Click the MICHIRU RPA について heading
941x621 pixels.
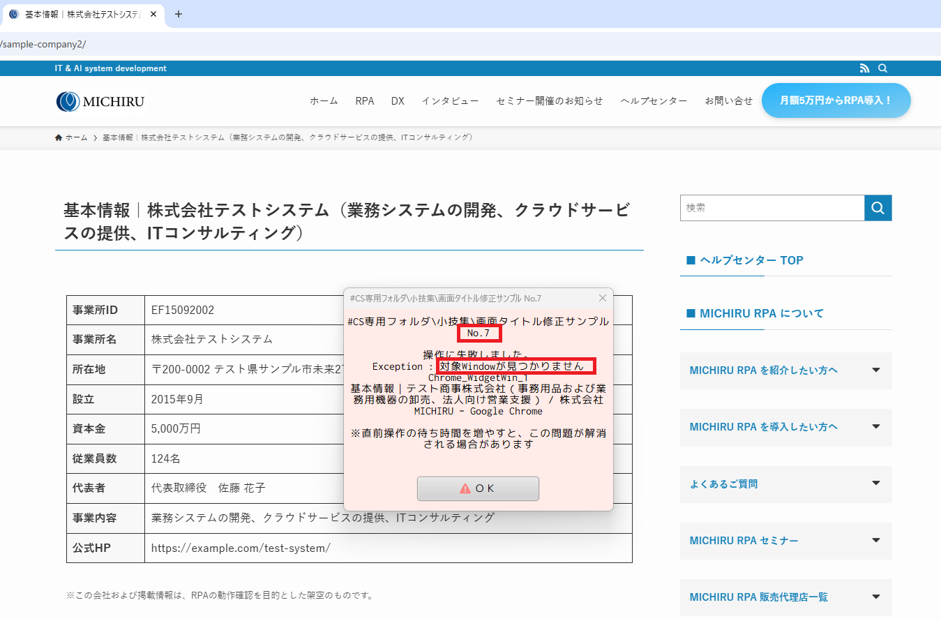tap(762, 313)
